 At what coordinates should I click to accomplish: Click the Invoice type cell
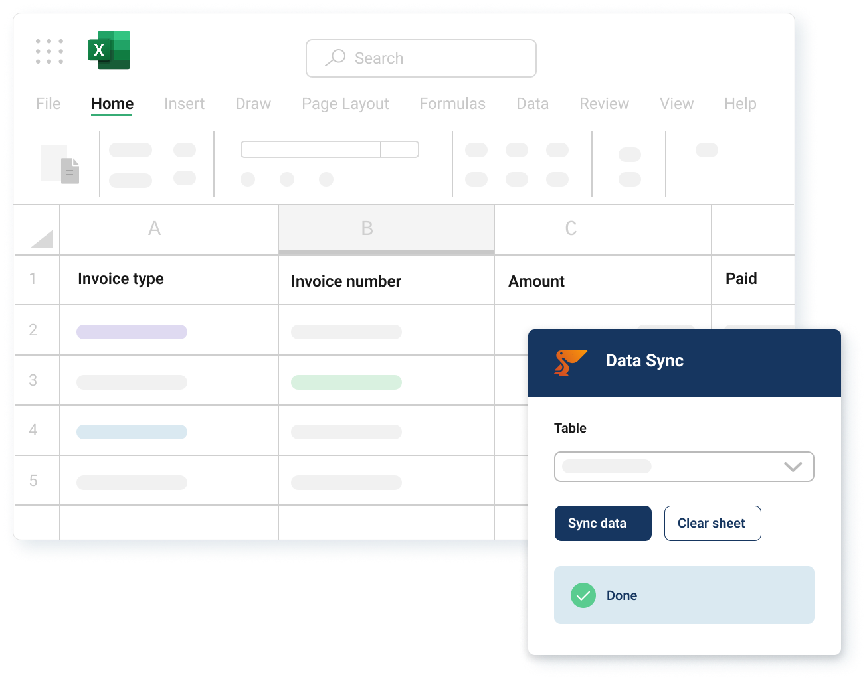coord(169,279)
